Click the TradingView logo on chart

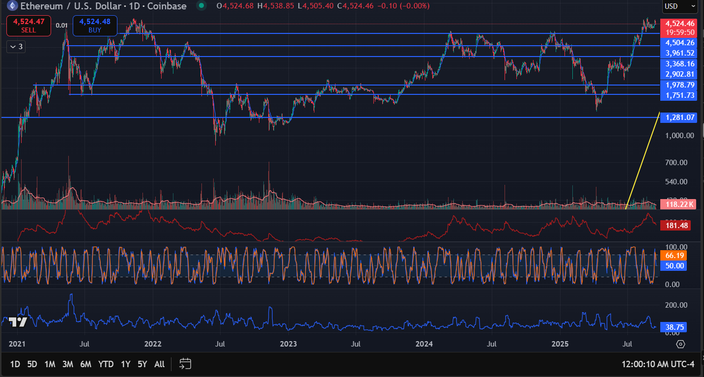pos(18,322)
